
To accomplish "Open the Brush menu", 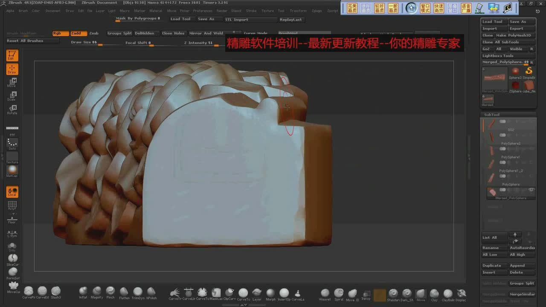I will pyautogui.click(x=23, y=11).
